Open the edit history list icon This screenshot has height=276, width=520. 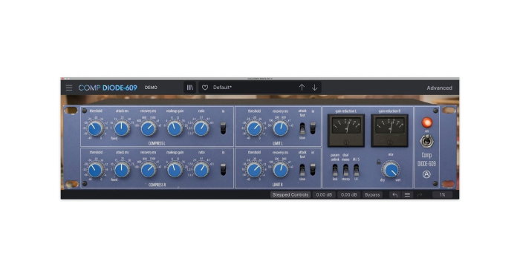click(x=407, y=195)
